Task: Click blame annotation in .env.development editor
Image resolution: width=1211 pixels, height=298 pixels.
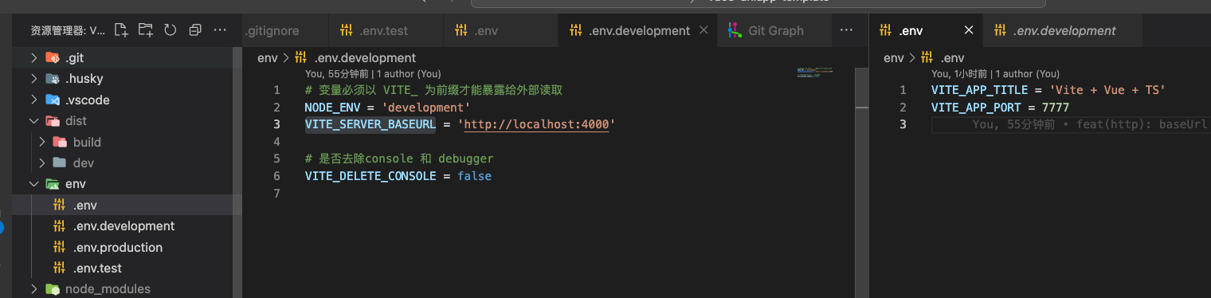Action: [373, 73]
